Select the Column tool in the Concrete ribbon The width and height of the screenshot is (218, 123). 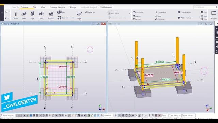15,15
